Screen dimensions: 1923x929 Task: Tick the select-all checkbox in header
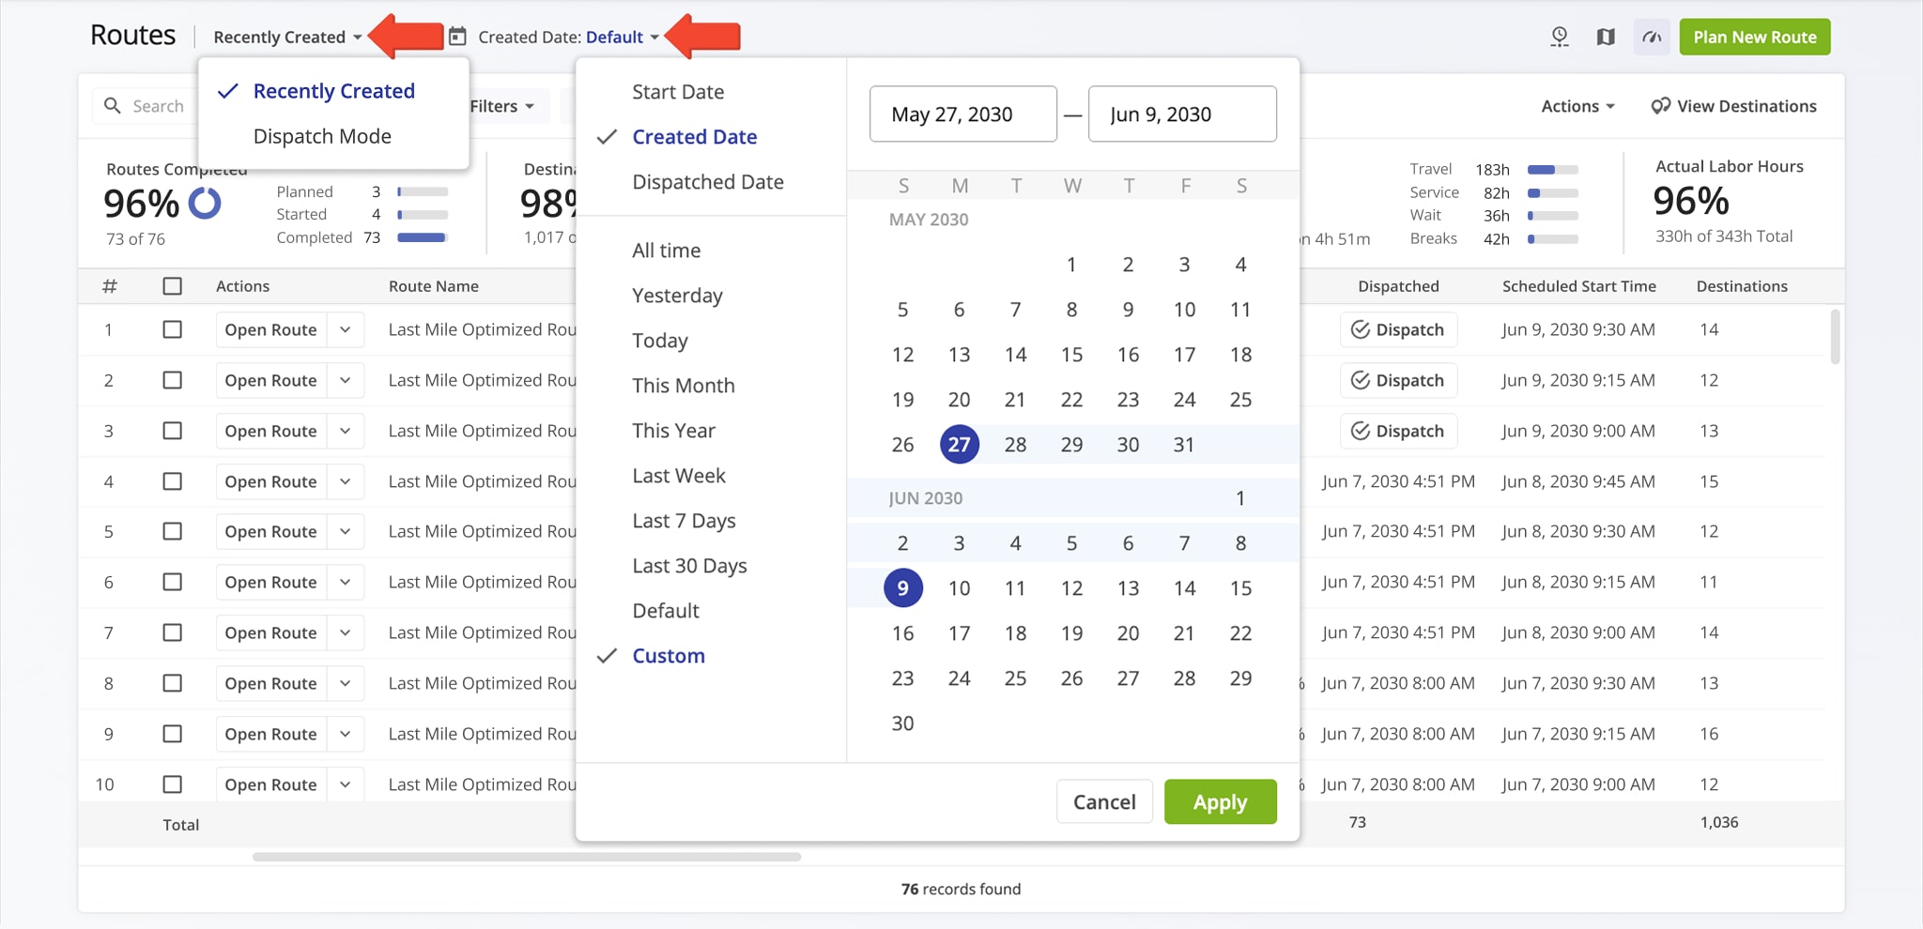173,286
